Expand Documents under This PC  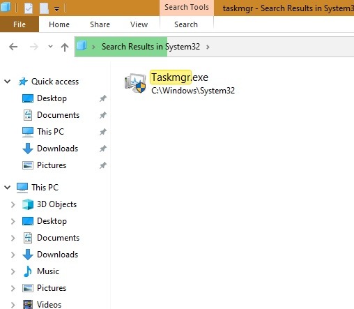[x=13, y=238]
